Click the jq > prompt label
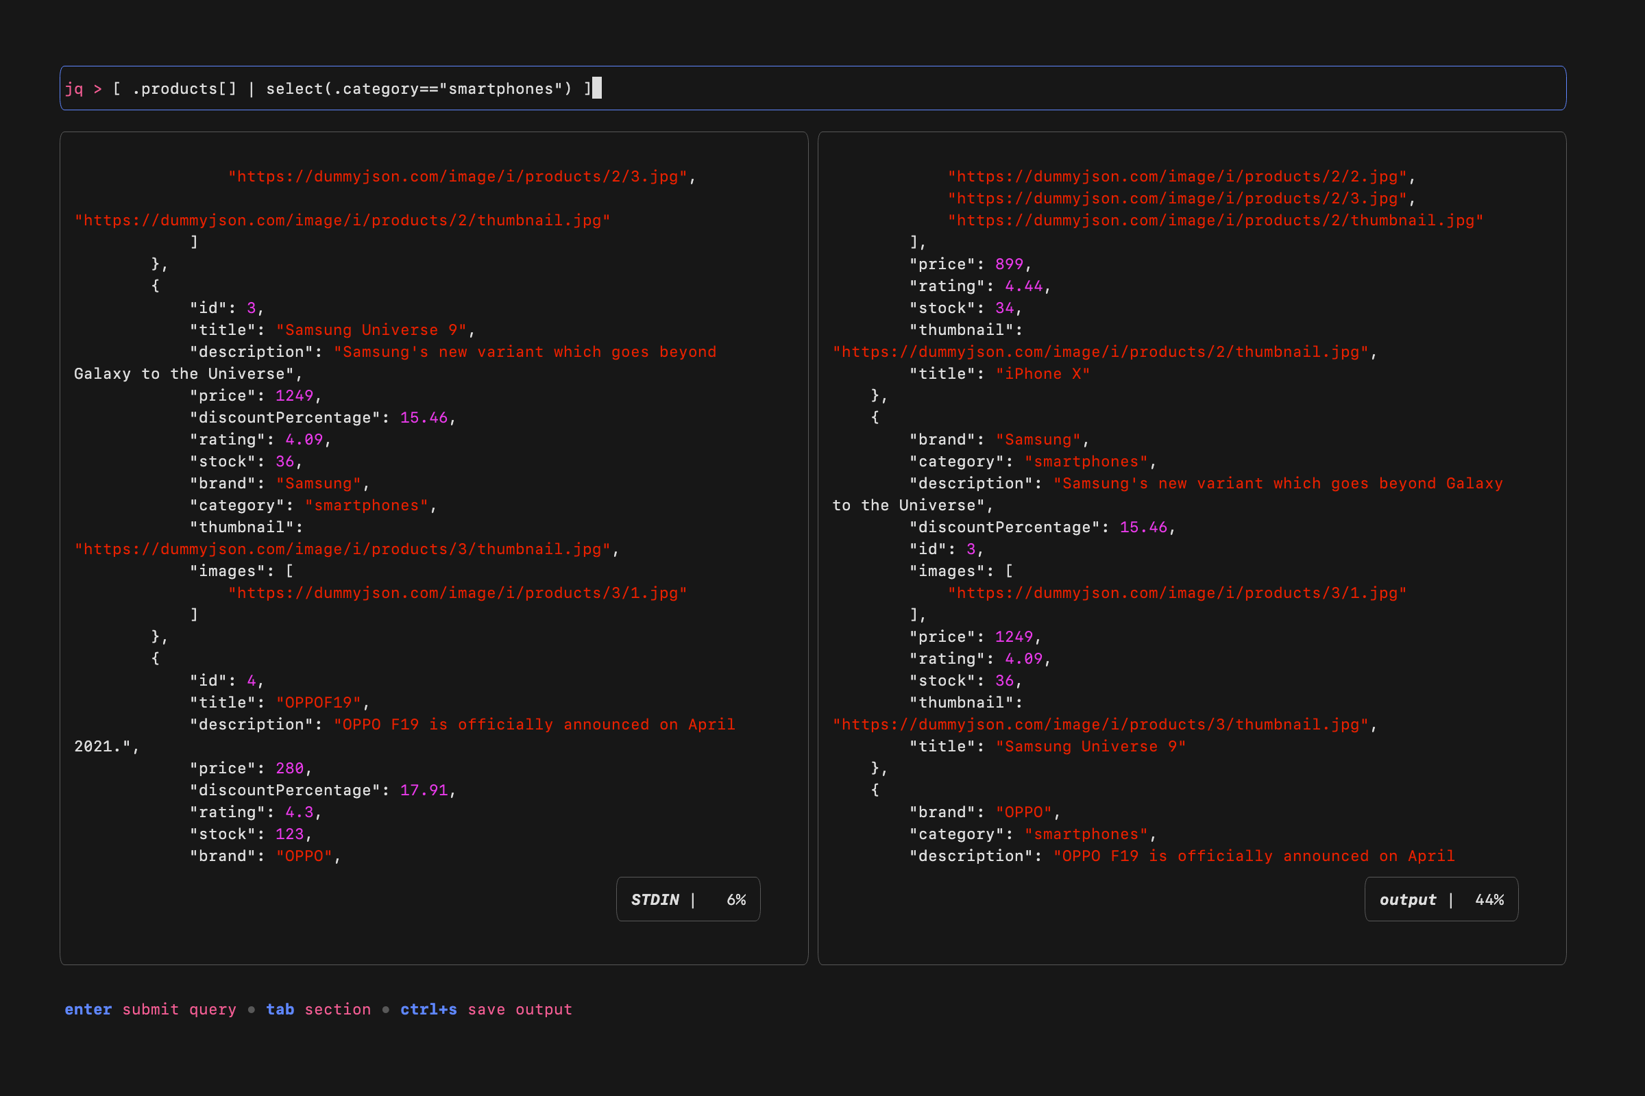Viewport: 1645px width, 1096px height. point(83,89)
